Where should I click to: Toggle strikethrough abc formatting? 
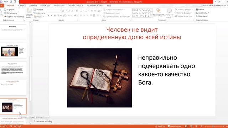coord(61,15)
